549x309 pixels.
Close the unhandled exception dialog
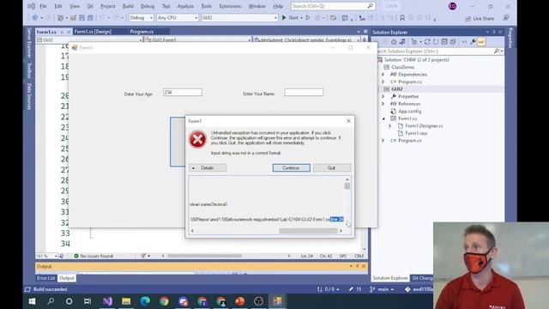348,121
